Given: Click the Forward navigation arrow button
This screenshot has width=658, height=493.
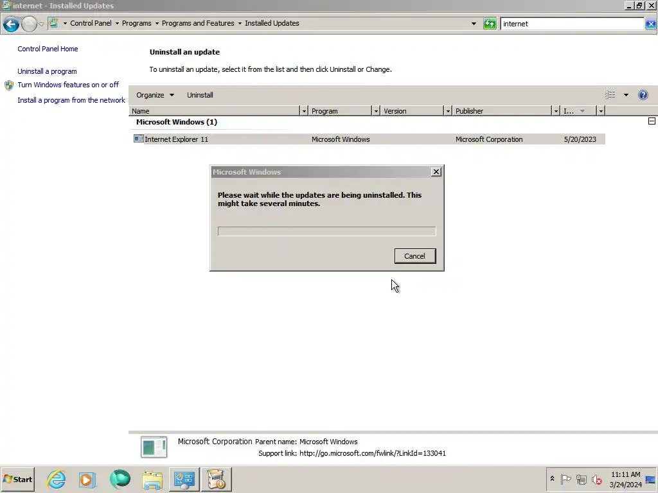Looking at the screenshot, I should 29,24.
